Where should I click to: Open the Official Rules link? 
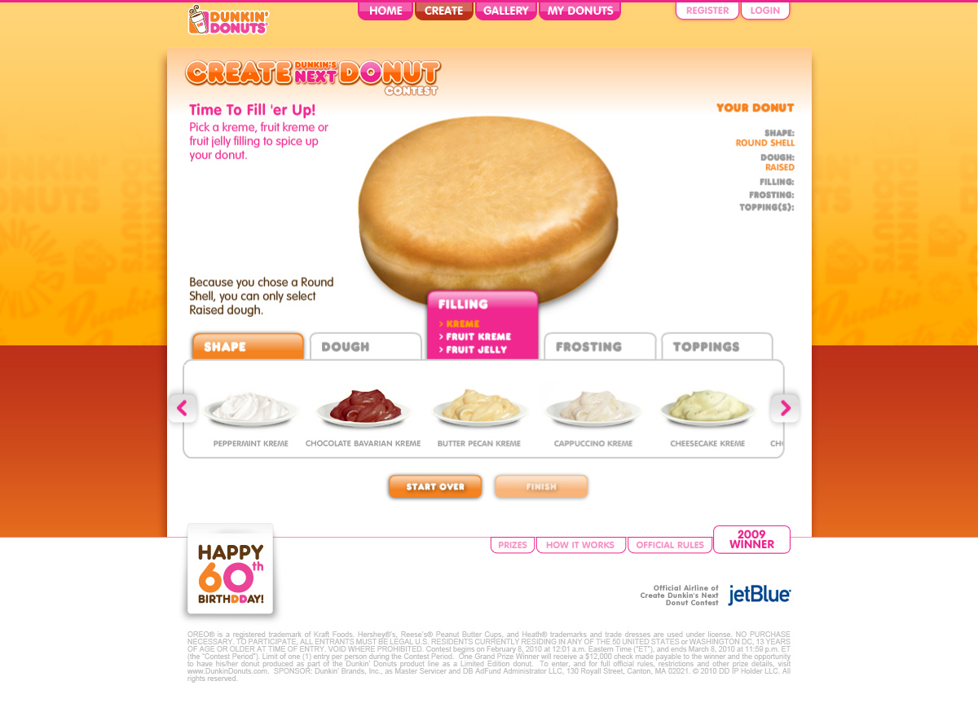coord(670,545)
